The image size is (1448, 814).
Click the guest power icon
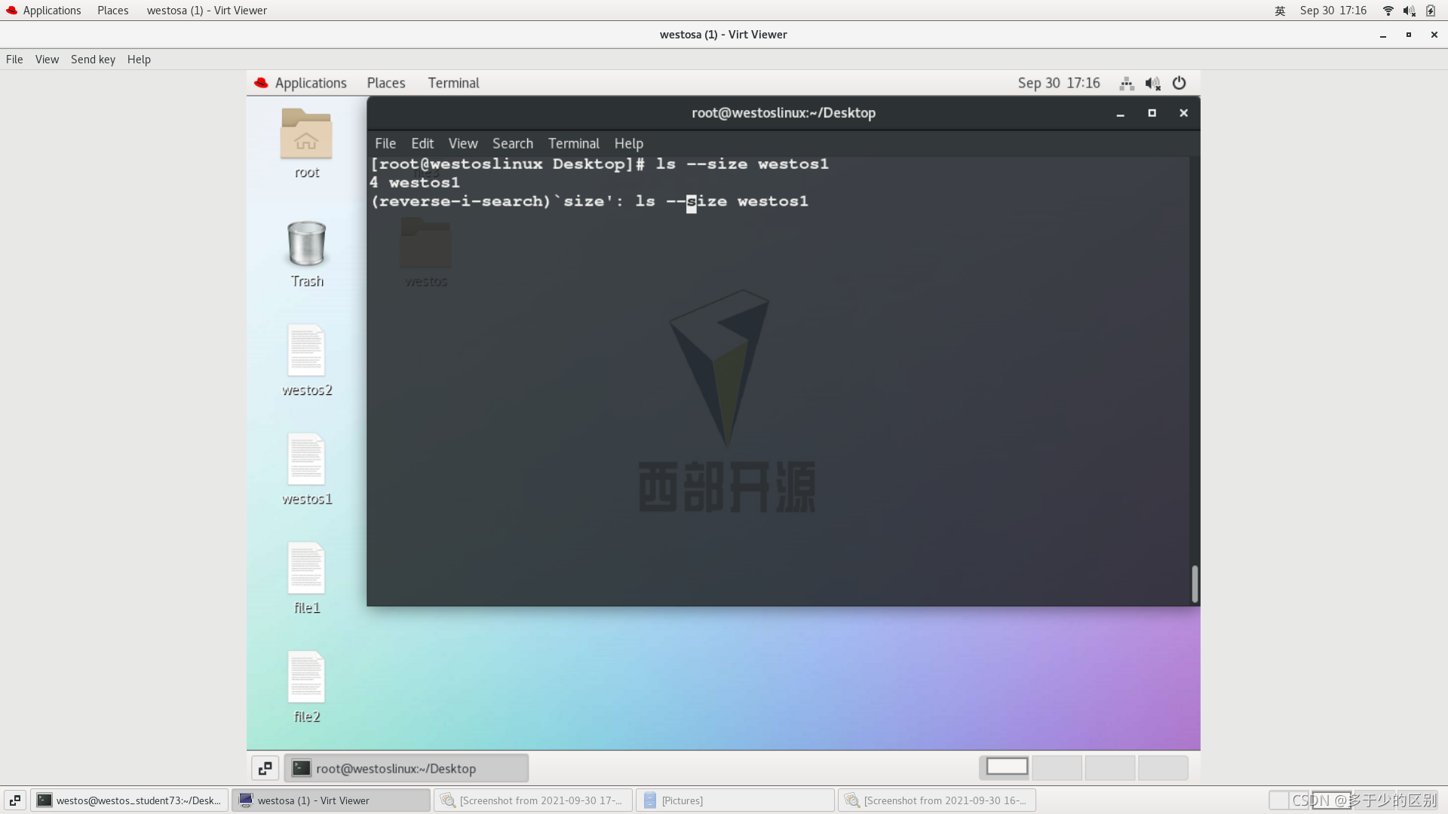[1180, 83]
